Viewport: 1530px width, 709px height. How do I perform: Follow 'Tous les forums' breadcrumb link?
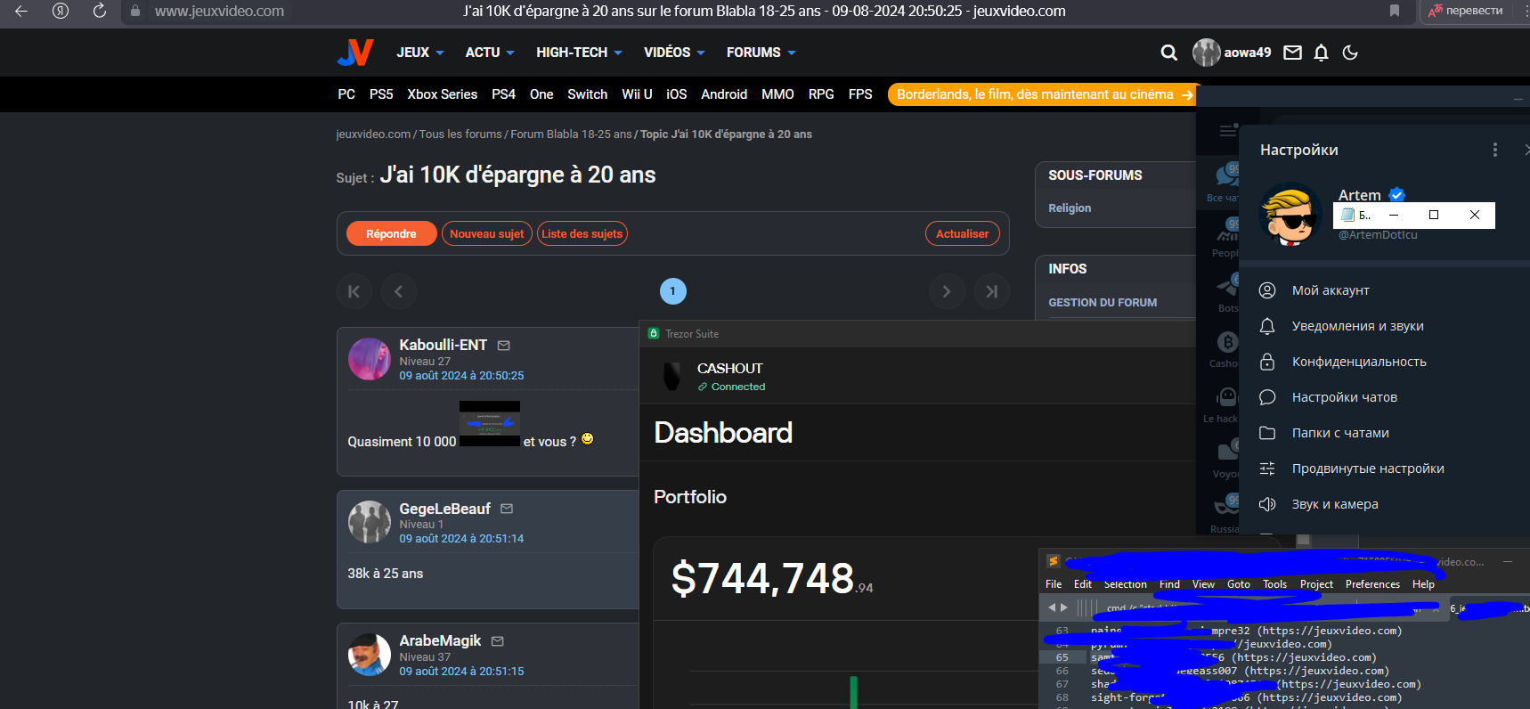pyautogui.click(x=460, y=134)
